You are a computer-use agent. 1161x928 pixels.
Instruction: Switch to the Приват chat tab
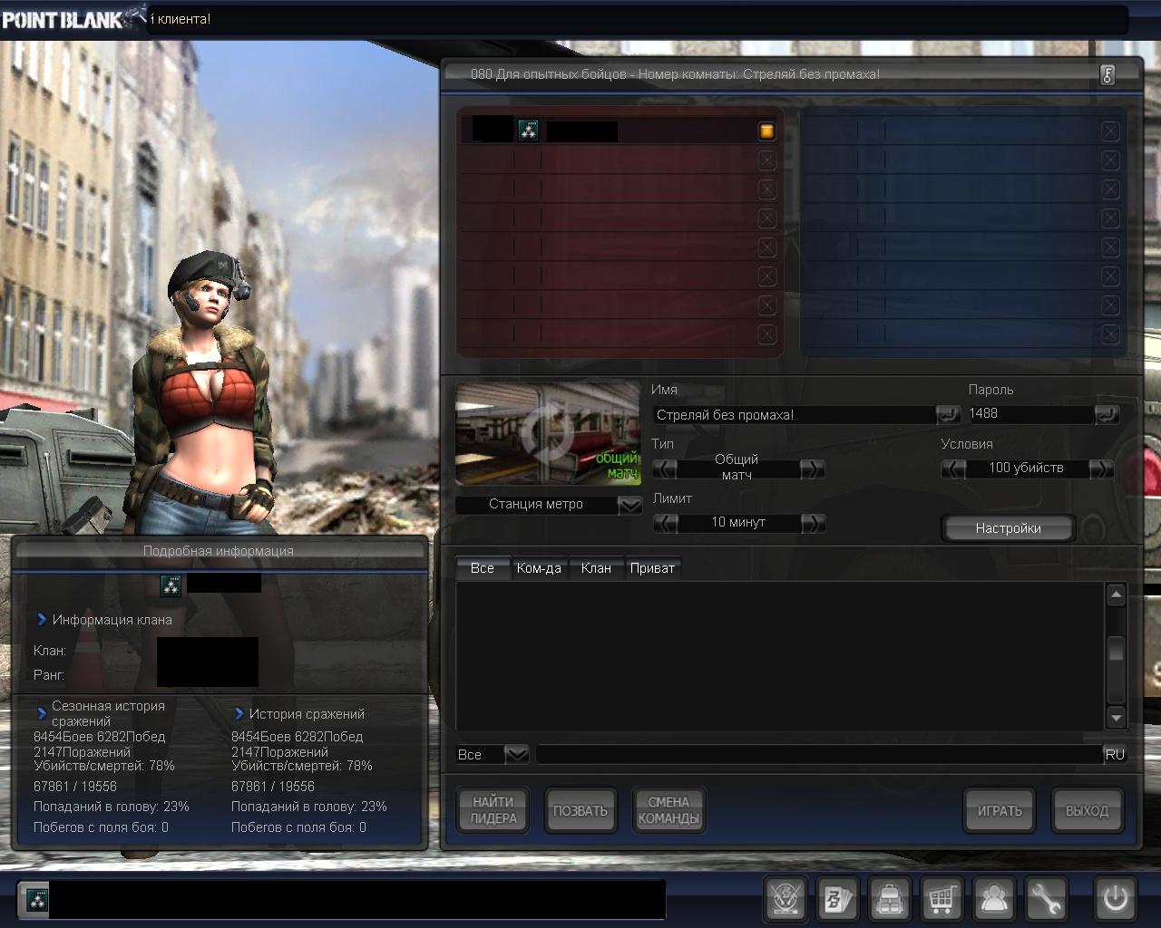[x=651, y=568]
